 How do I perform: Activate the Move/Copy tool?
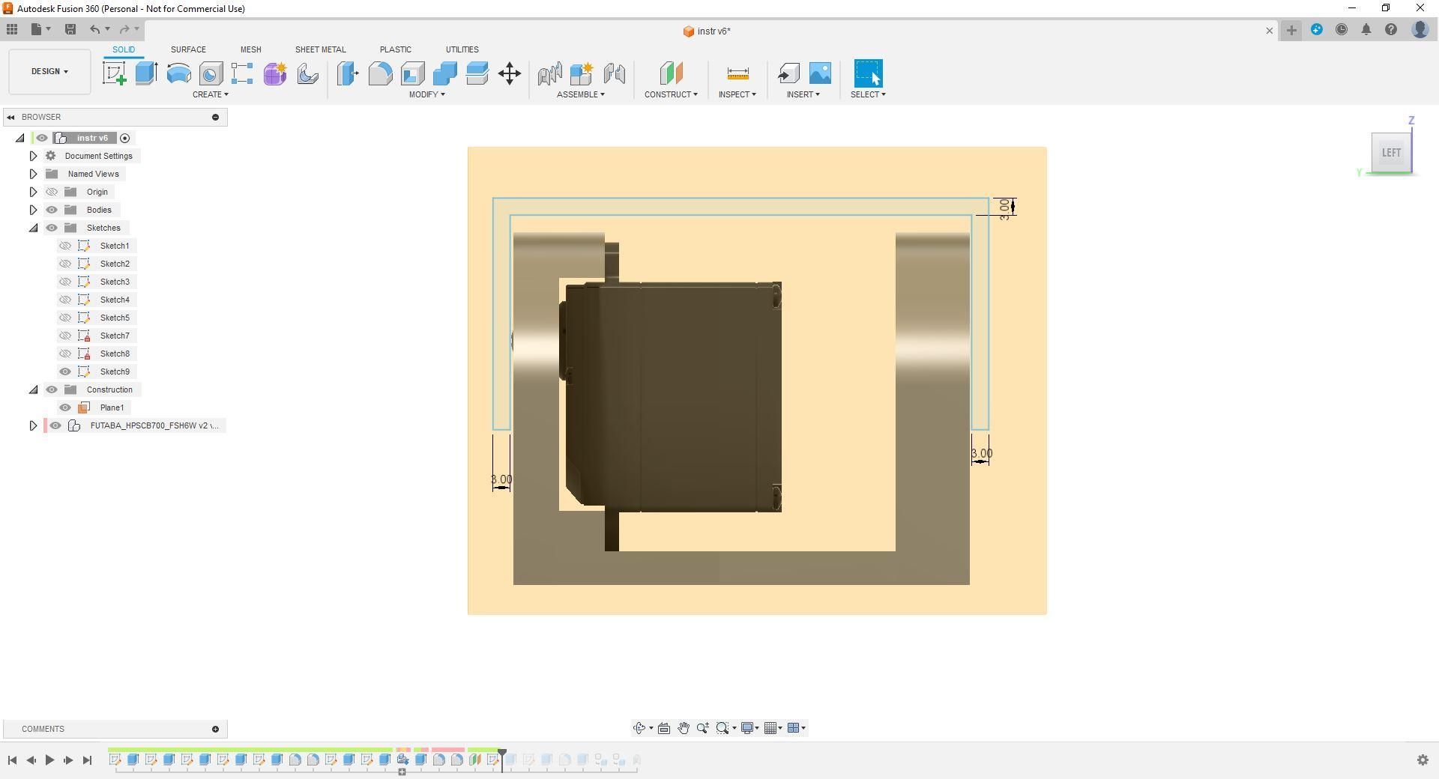click(510, 73)
